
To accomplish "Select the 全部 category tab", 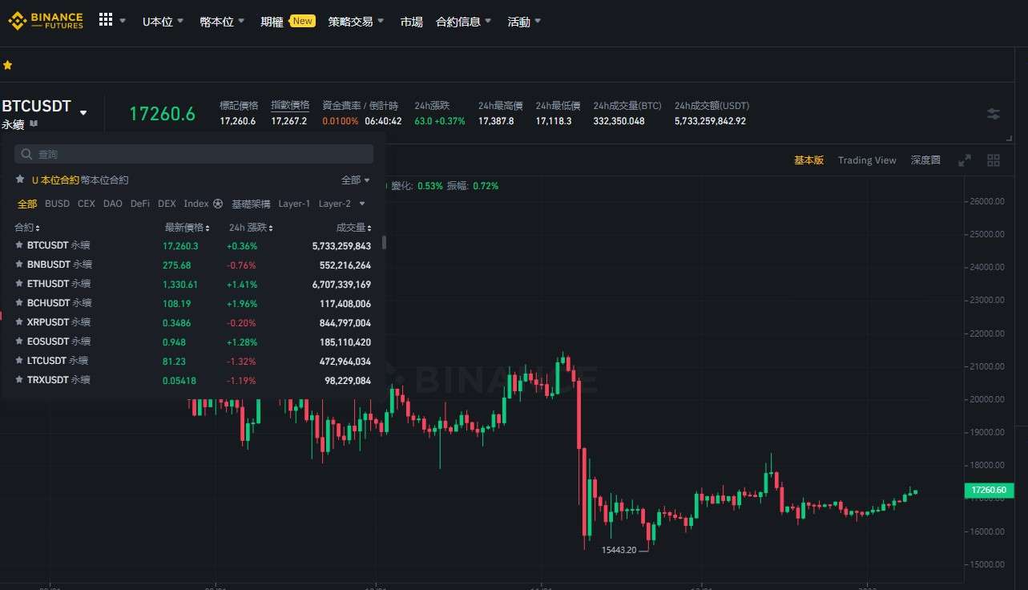I will click(27, 204).
